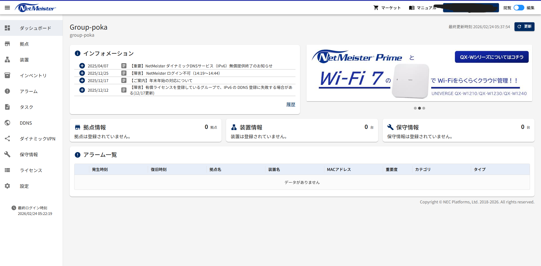
Task: Open the アラーム menu item
Action: point(31,91)
